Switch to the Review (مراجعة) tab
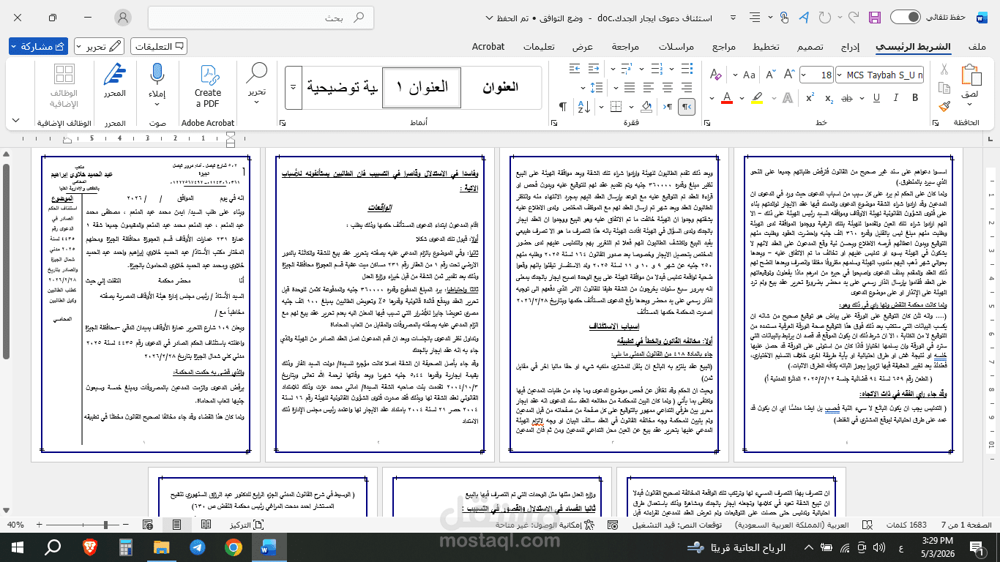This screenshot has height=562, width=1000. coord(625,47)
